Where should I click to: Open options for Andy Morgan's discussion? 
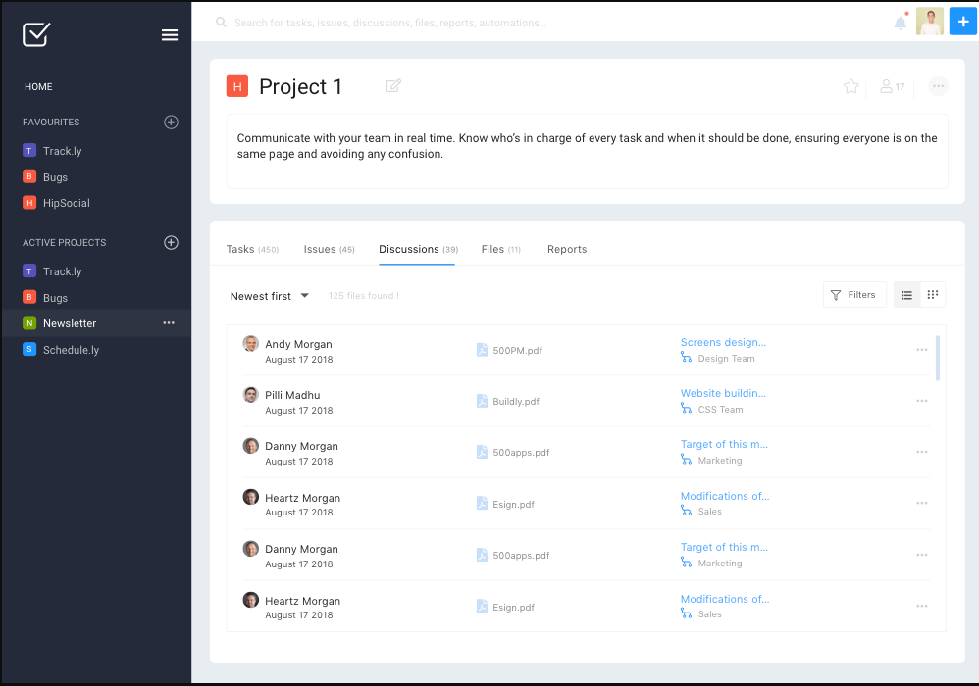point(921,349)
